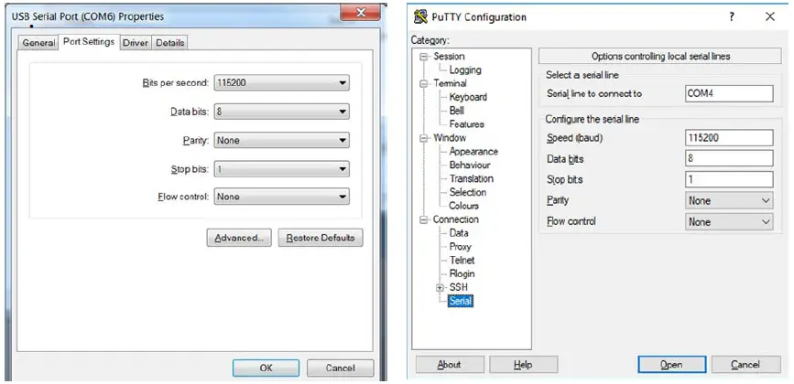Image resolution: width=794 pixels, height=384 pixels.
Task: Switch to the Driver tab
Action: click(x=136, y=43)
